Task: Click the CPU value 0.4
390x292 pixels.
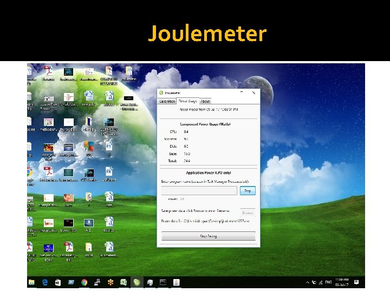Action: (x=186, y=131)
